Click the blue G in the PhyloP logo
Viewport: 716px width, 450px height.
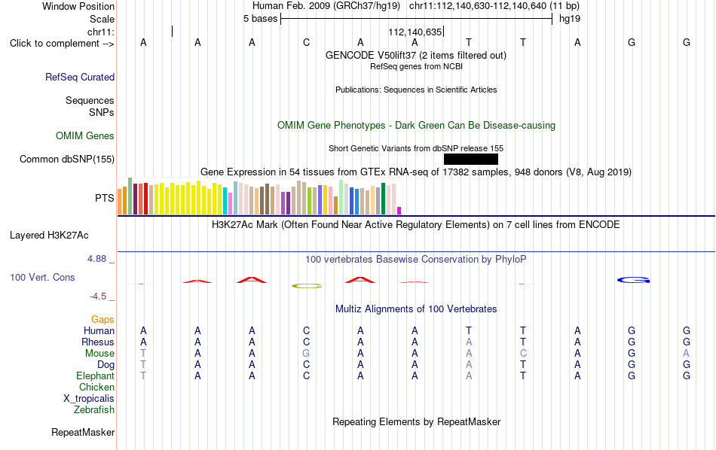click(x=633, y=280)
